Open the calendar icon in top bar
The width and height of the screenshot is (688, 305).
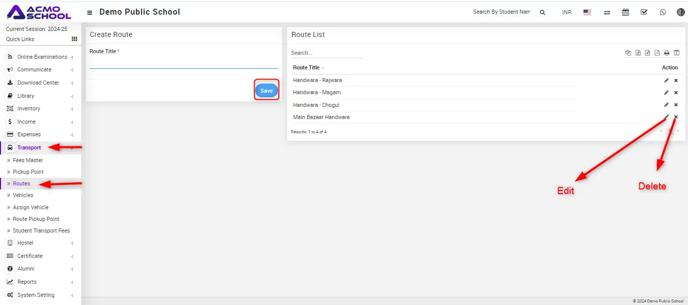[626, 12]
